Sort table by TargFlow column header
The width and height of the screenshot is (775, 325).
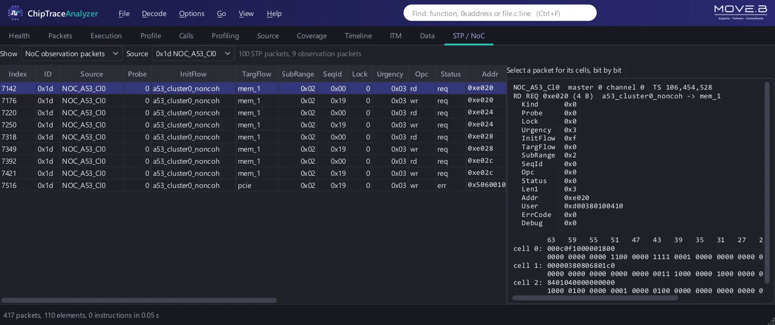point(257,74)
